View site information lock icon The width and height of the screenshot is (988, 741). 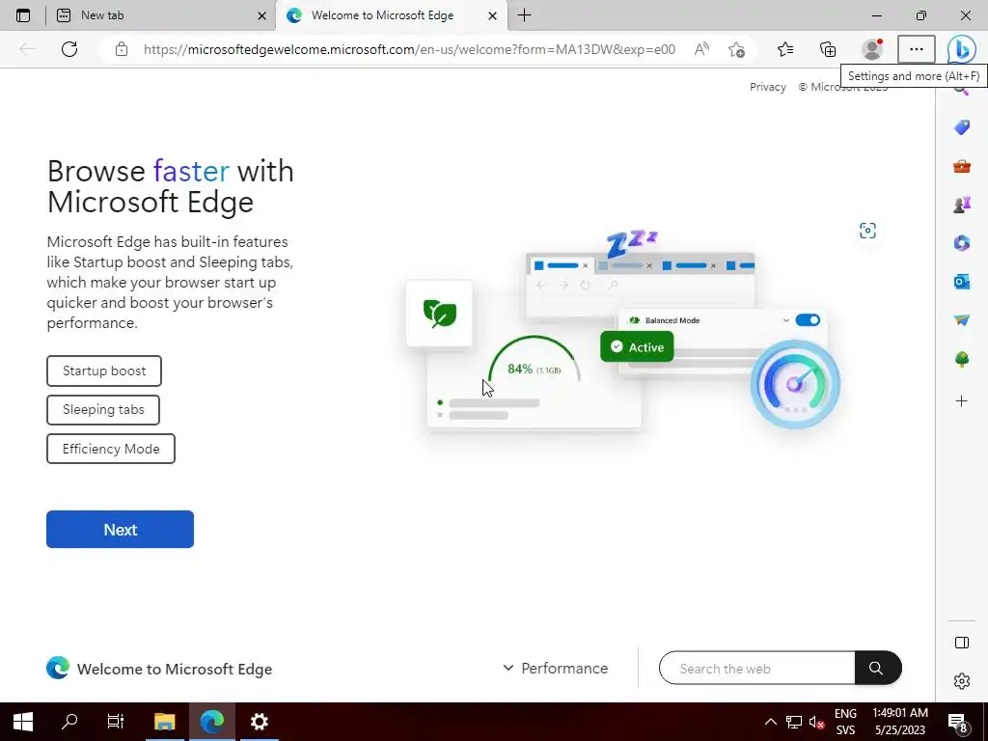tap(122, 49)
